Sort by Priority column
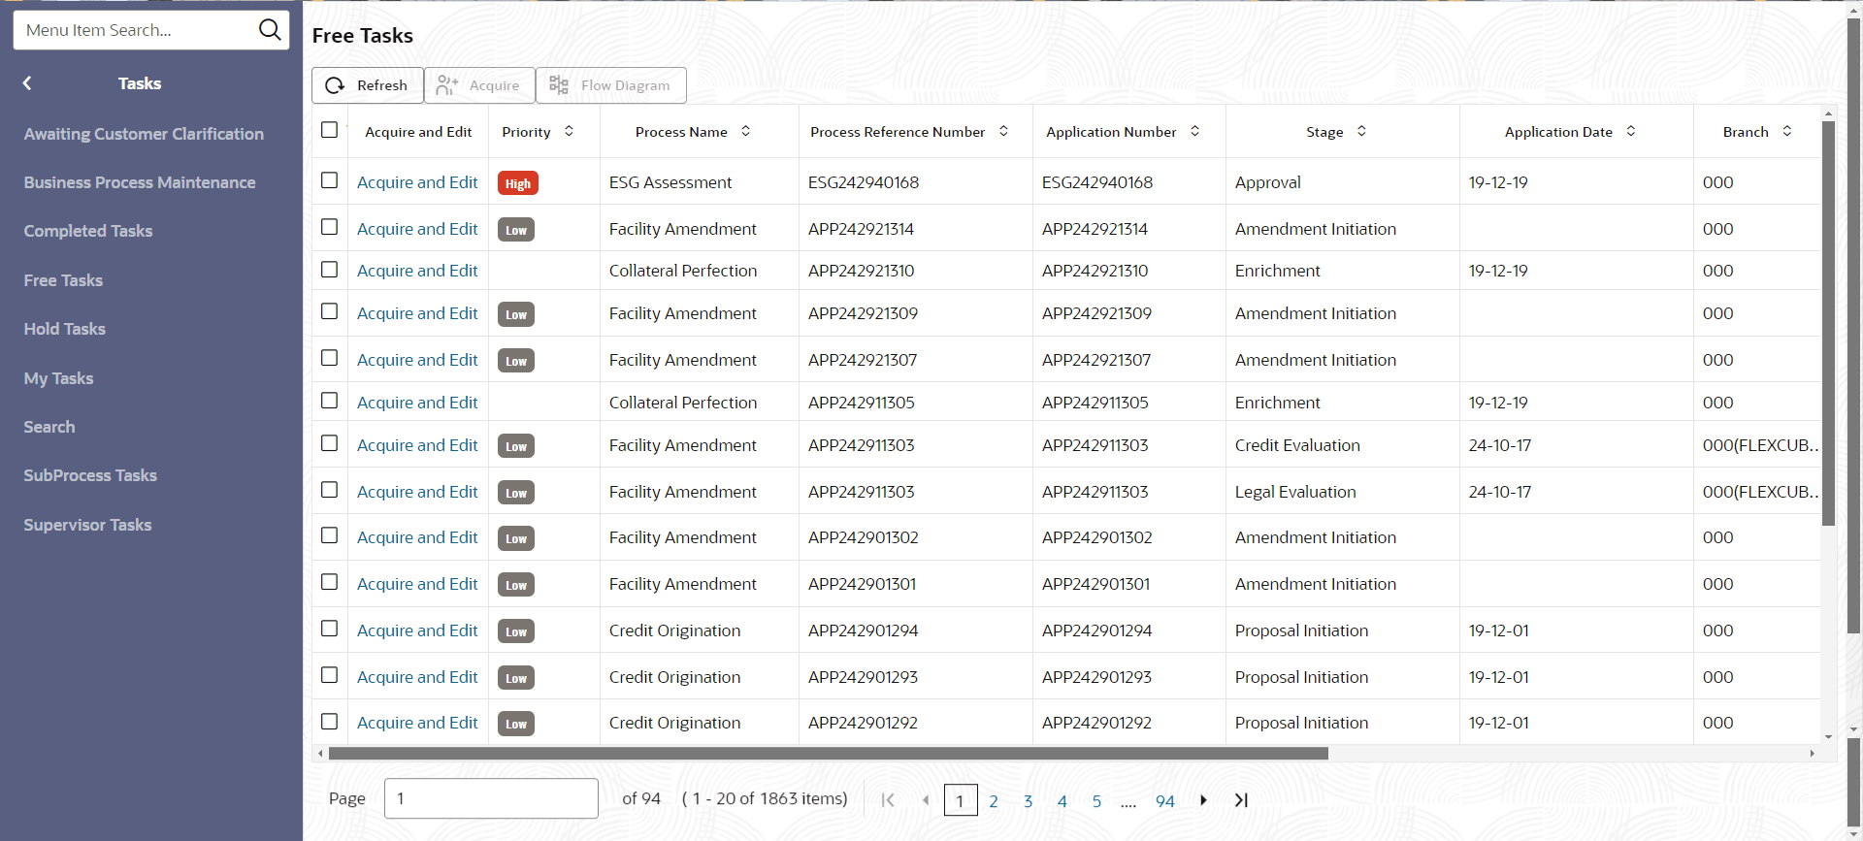 569,131
